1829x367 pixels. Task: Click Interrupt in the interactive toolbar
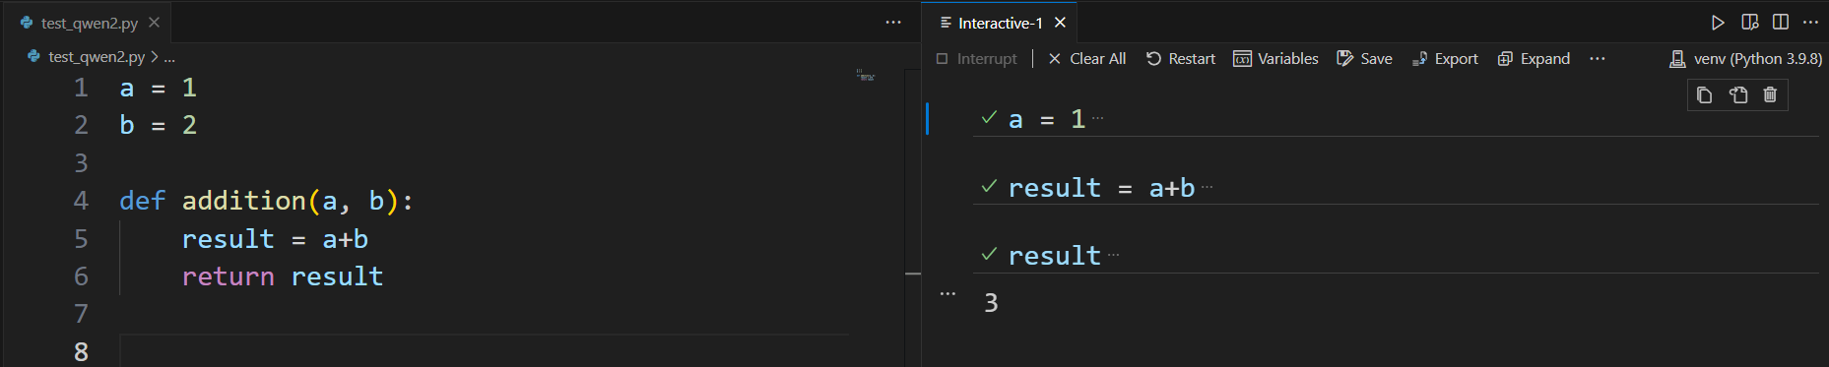pyautogui.click(x=976, y=59)
